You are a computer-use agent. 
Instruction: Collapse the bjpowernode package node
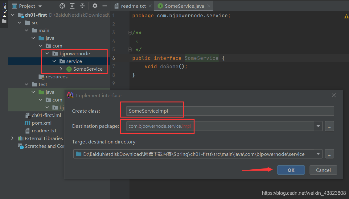(47, 53)
